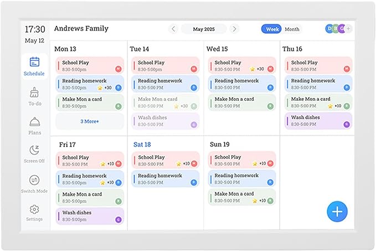The image size is (376, 251).
Task: Open School Play event on Sat 18
Action: point(166,160)
